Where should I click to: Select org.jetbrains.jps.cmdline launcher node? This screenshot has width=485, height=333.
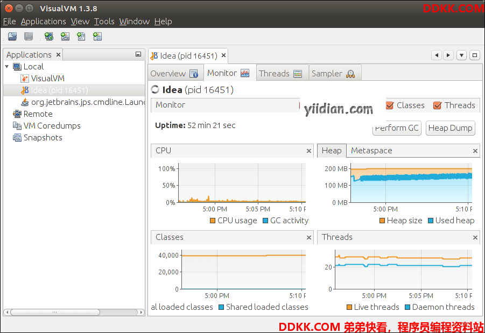click(x=82, y=102)
